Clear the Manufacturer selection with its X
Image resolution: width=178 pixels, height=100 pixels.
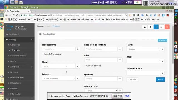(120, 91)
